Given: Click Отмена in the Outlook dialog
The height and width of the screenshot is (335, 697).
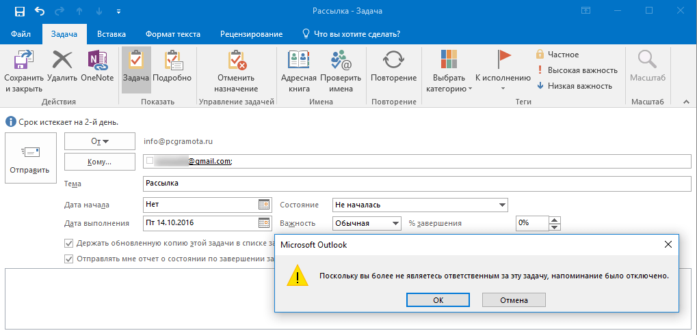Looking at the screenshot, I should tap(514, 300).
